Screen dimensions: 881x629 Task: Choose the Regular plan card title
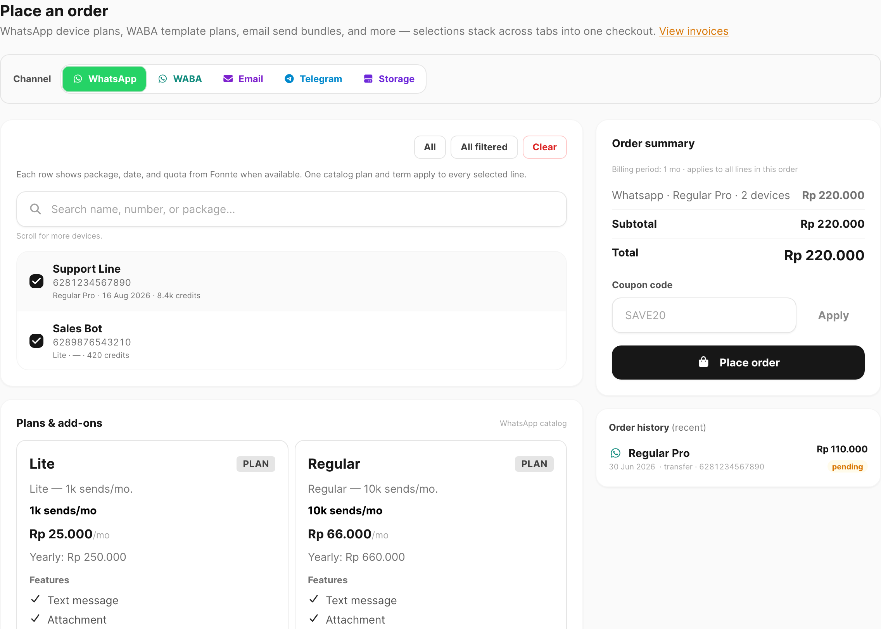tap(334, 464)
